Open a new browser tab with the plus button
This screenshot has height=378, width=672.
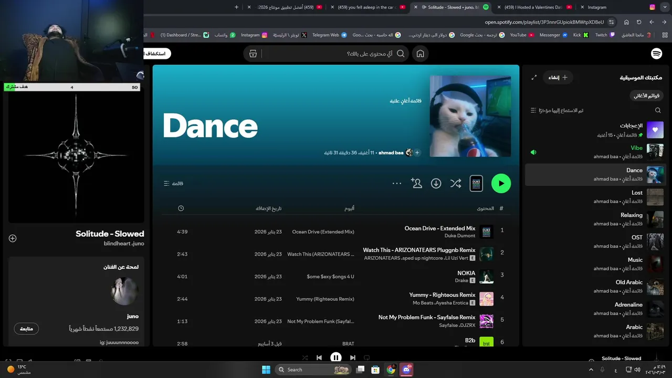(x=236, y=7)
